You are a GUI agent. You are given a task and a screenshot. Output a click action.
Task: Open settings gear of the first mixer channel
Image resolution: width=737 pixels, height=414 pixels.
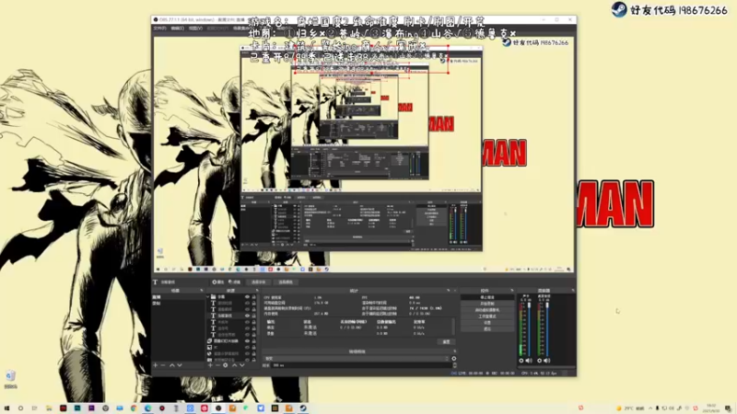pyautogui.click(x=521, y=361)
